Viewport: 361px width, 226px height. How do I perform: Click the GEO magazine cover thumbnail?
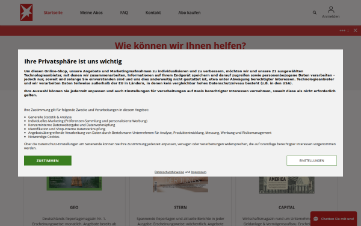coord(74,184)
